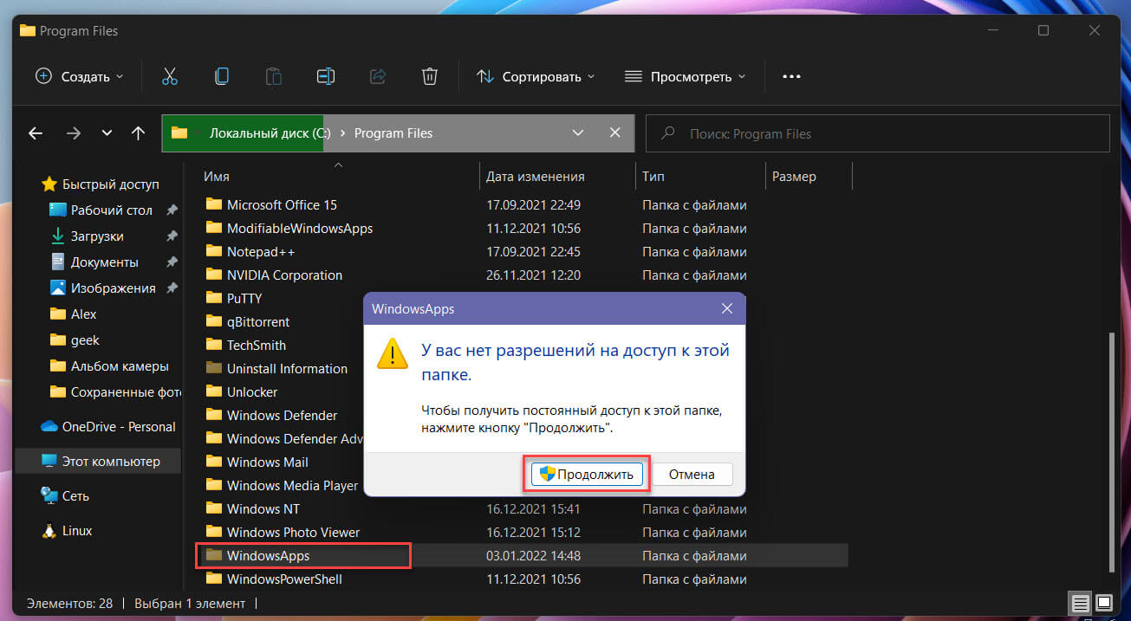This screenshot has height=621, width=1131.
Task: Select Windows Media Player folder
Action: [x=292, y=486]
